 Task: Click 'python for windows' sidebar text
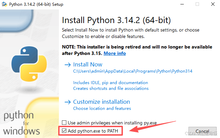21,123
